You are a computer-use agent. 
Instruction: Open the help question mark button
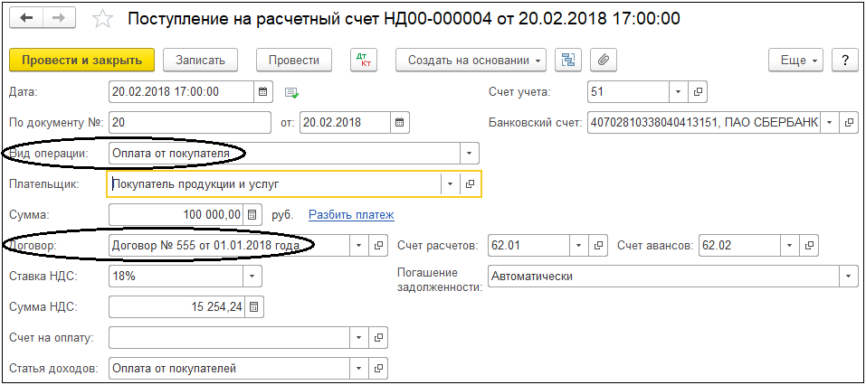point(845,61)
